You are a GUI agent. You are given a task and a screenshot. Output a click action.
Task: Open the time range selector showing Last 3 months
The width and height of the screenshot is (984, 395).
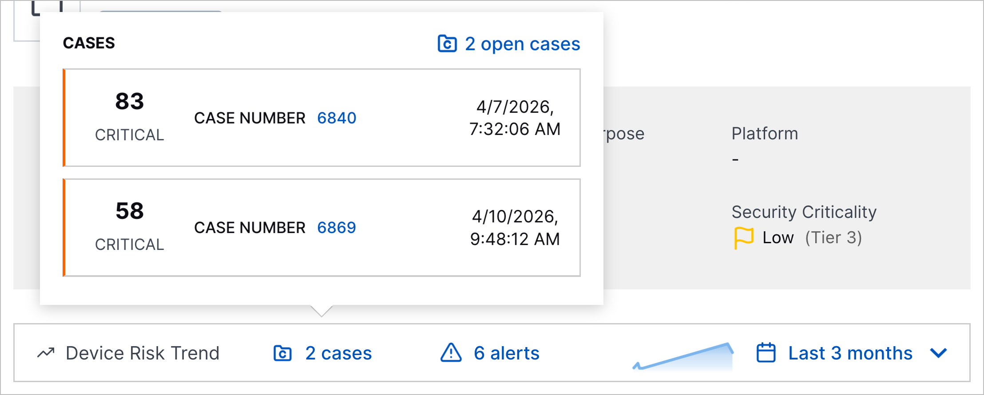pos(849,353)
